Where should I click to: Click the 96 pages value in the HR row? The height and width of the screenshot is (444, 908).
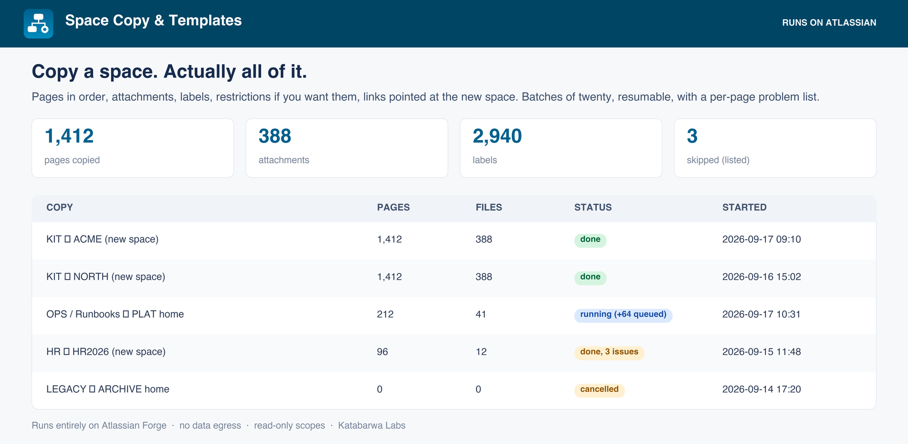[x=382, y=352]
